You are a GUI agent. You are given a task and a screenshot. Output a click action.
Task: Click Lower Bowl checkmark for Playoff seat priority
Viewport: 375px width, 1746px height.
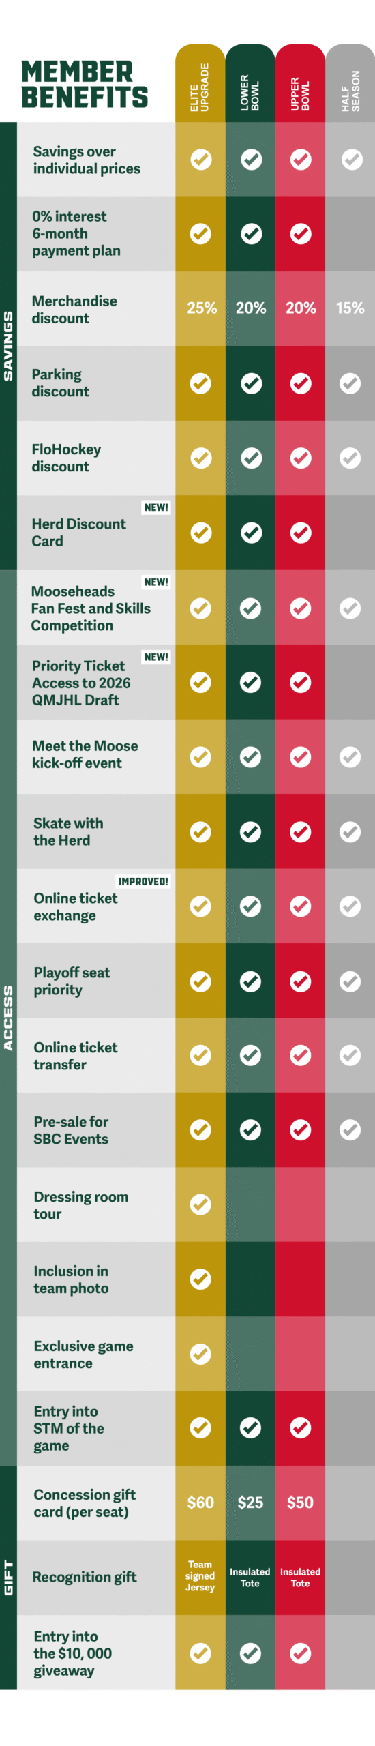(251, 981)
